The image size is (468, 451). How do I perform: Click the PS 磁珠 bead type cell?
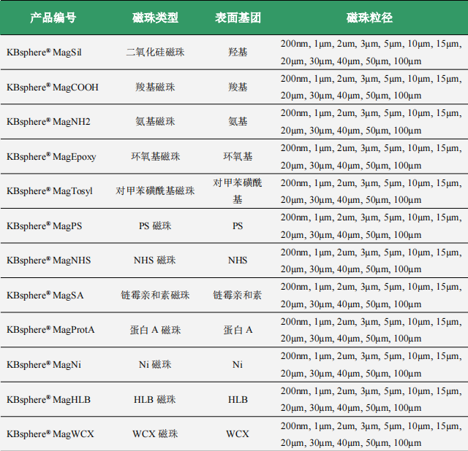click(155, 225)
